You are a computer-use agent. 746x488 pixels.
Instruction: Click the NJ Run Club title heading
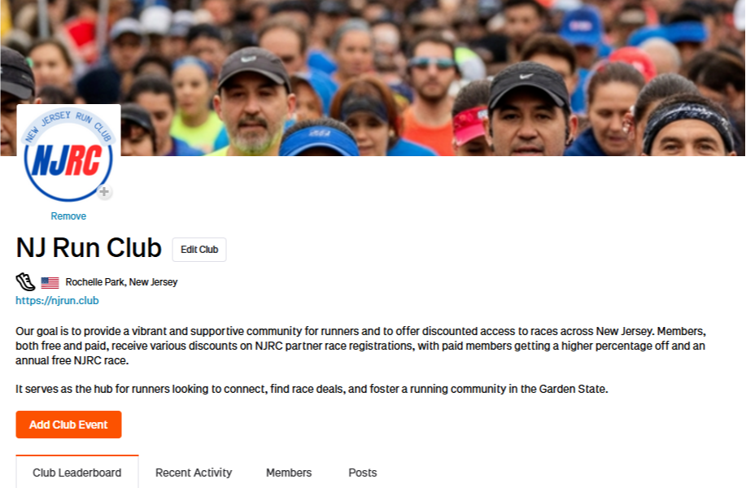click(x=89, y=248)
